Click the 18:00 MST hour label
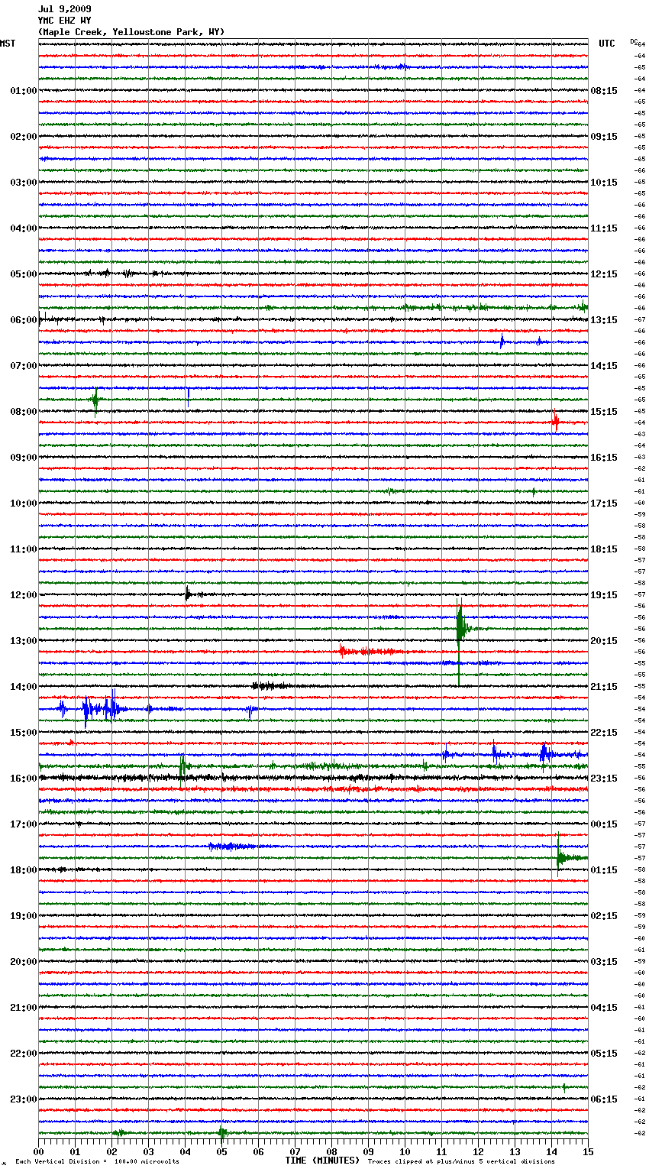The width and height of the screenshot is (649, 1172). coord(24,870)
